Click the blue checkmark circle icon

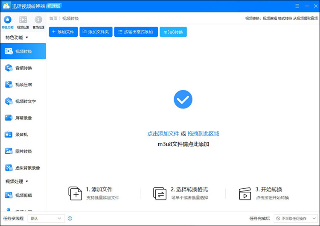(183, 99)
